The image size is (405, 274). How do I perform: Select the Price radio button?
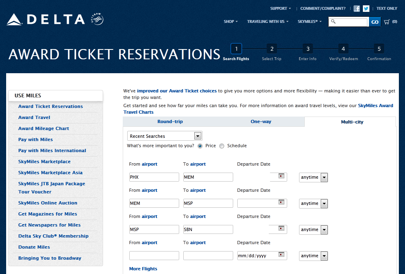click(200, 146)
